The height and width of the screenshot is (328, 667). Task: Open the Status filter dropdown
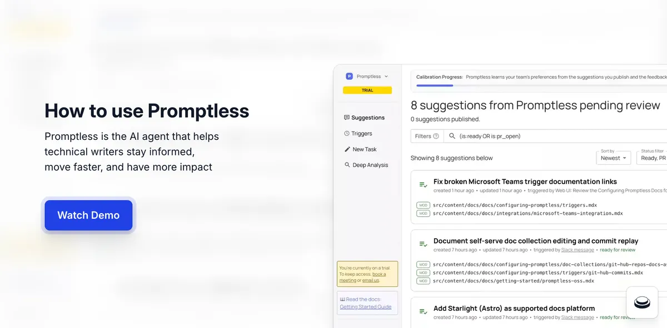coord(653,158)
